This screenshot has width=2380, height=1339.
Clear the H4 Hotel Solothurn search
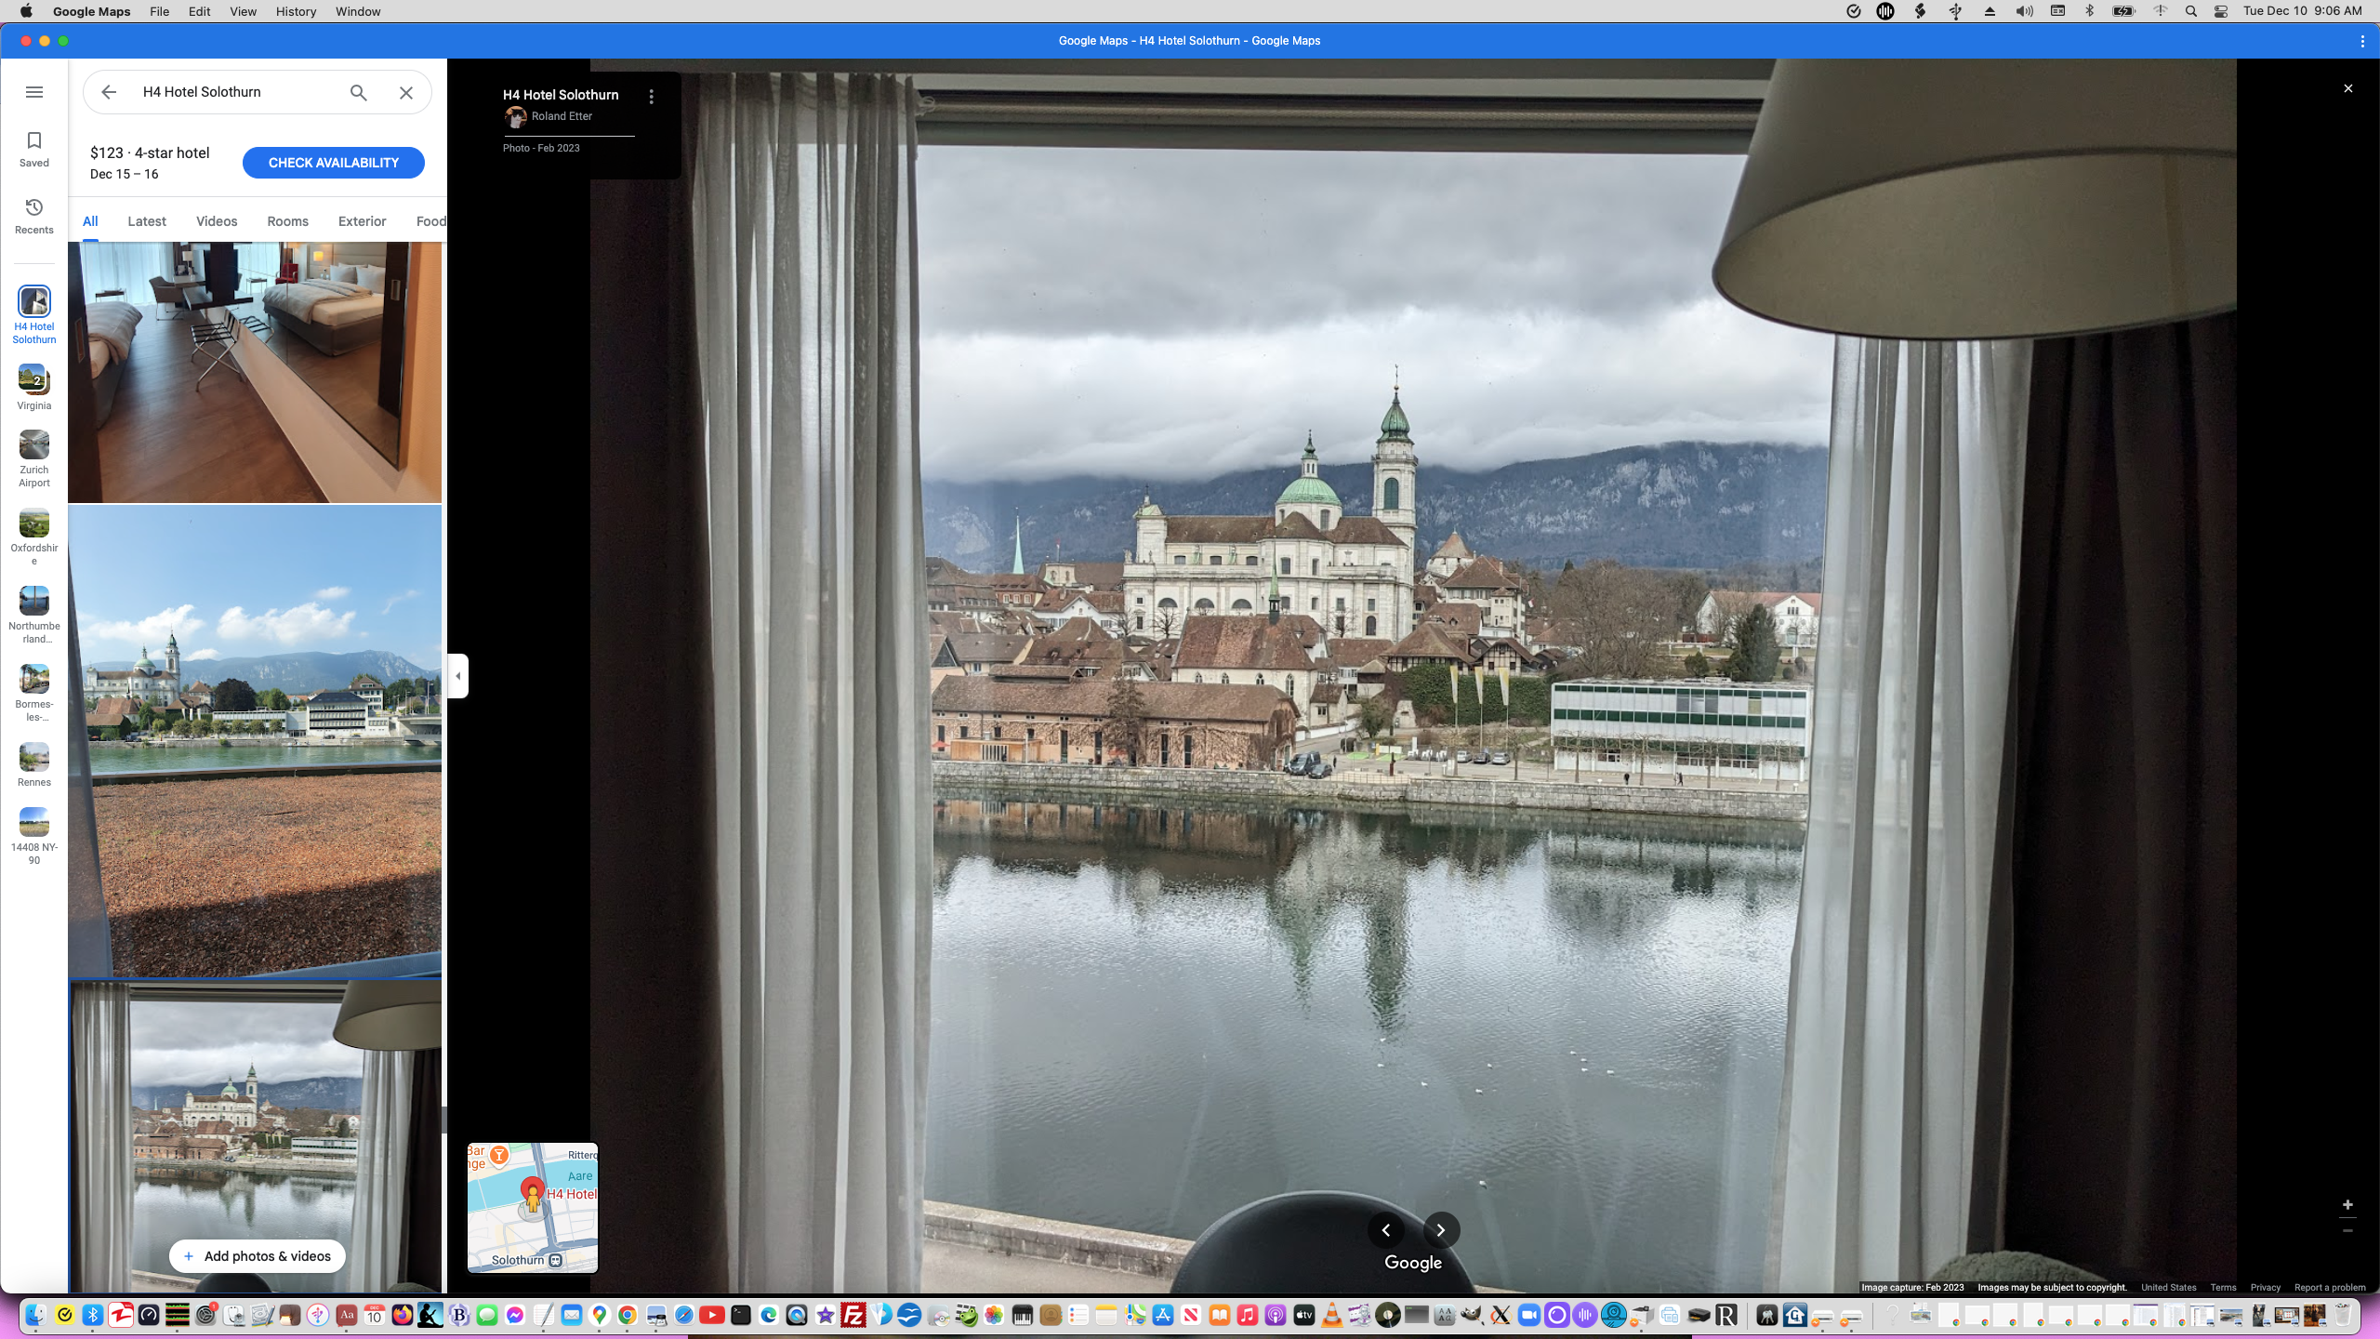coord(406,92)
